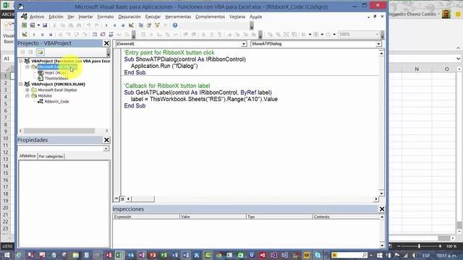Switch to Procedure View button below code
The image size is (463, 260).
116,199
